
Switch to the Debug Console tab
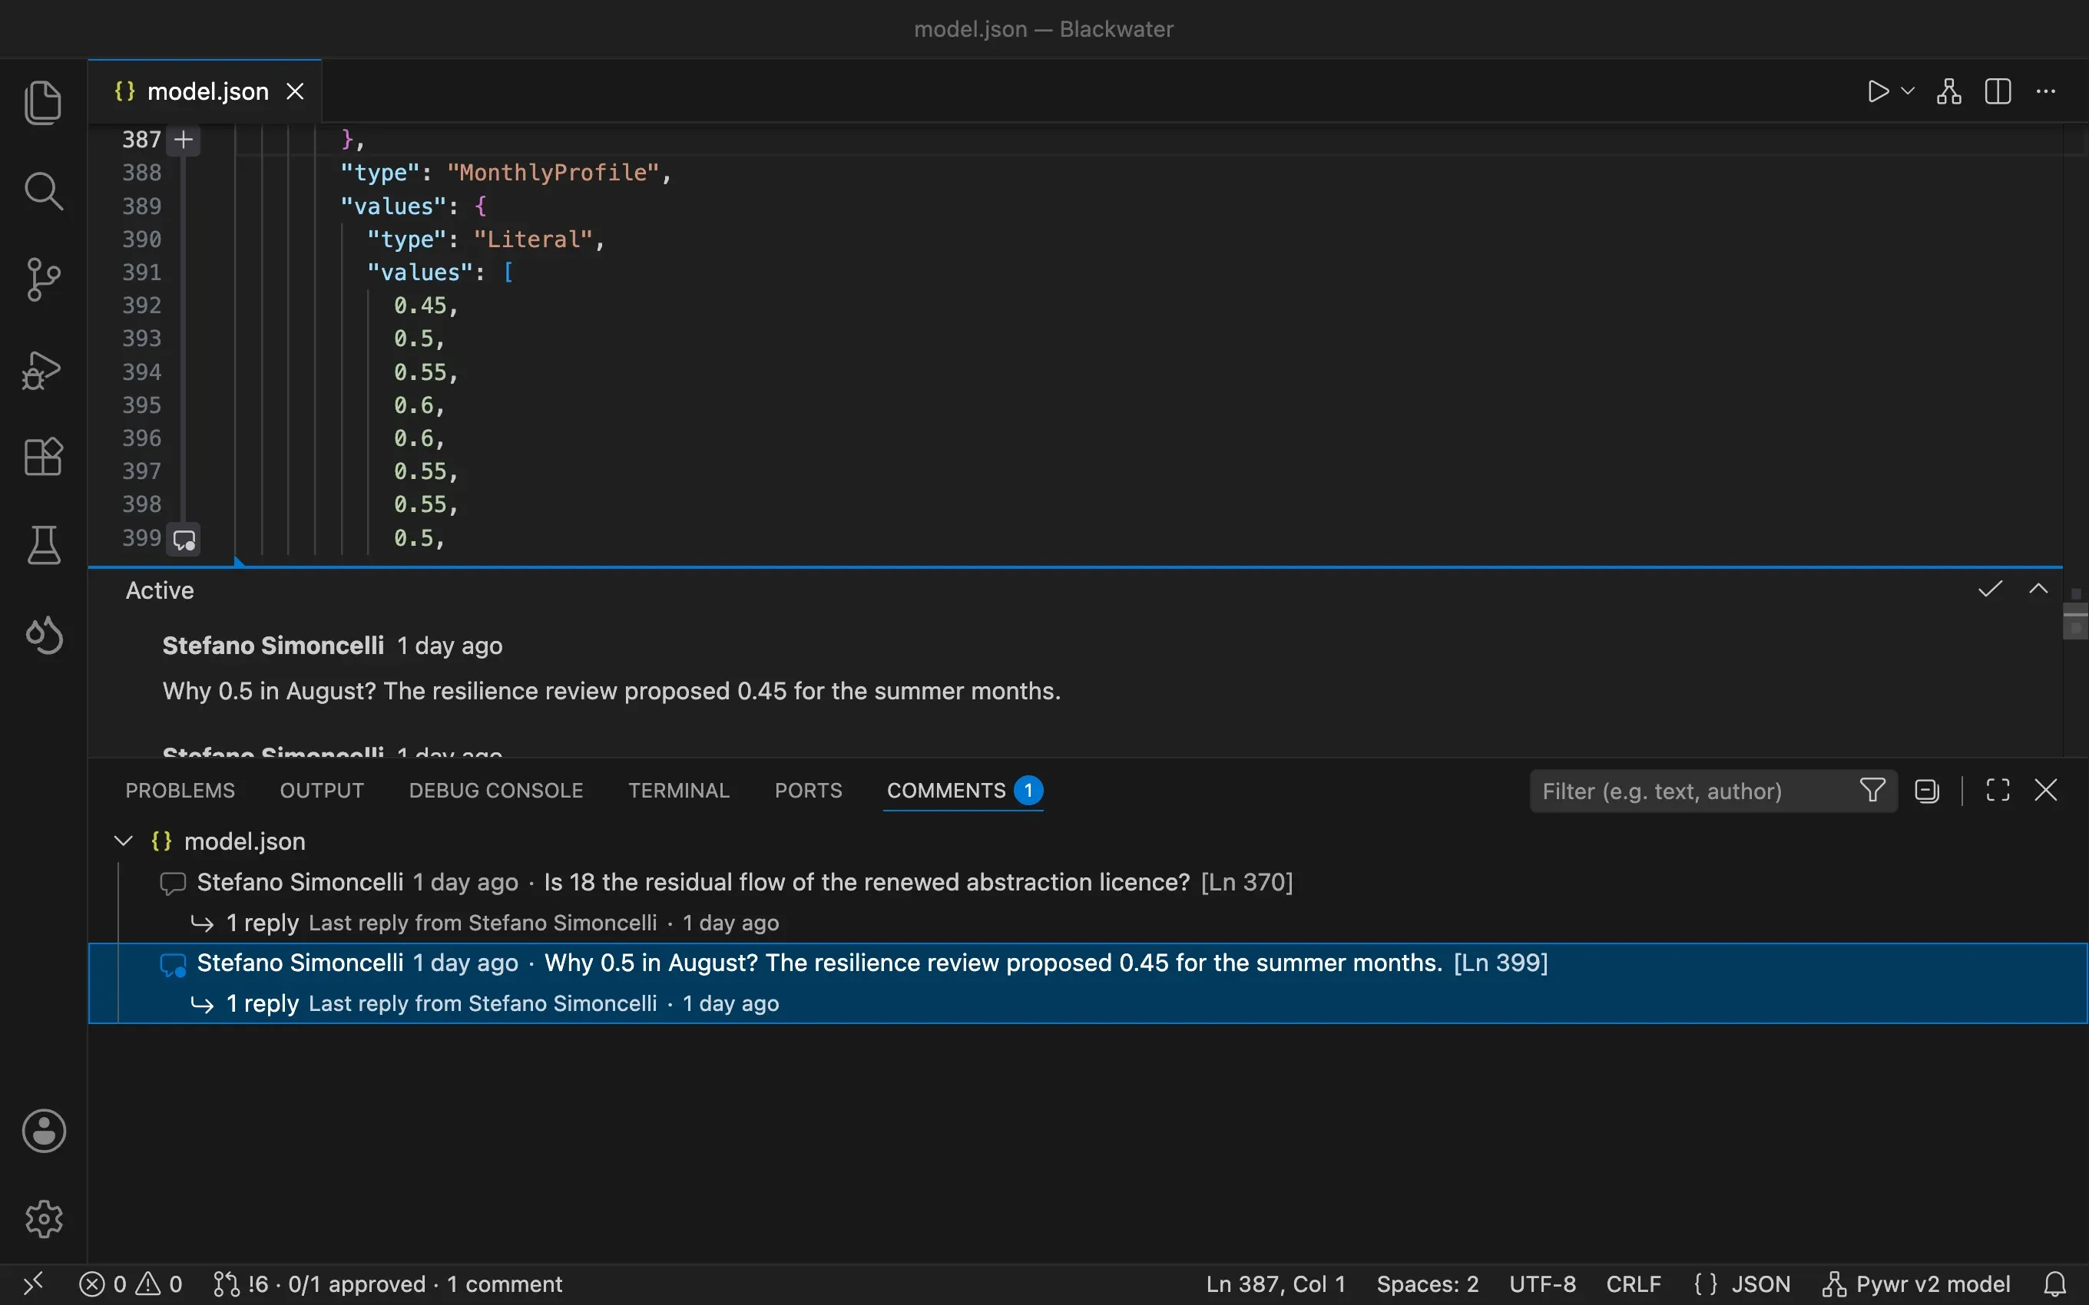point(495,791)
